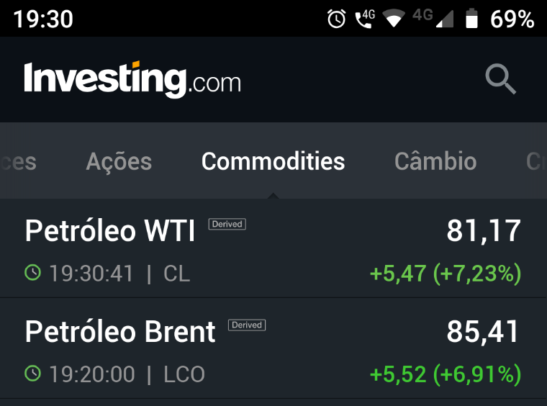
Task: Select the Commodities tab
Action: [273, 161]
